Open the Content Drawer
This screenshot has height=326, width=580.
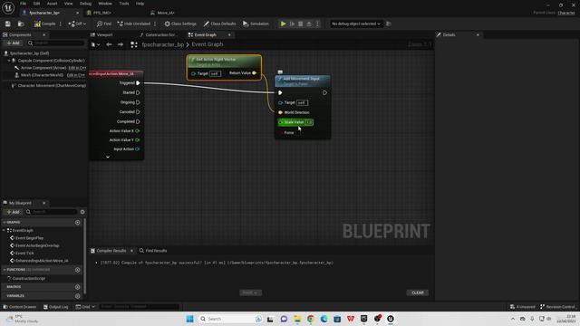pyautogui.click(x=20, y=307)
